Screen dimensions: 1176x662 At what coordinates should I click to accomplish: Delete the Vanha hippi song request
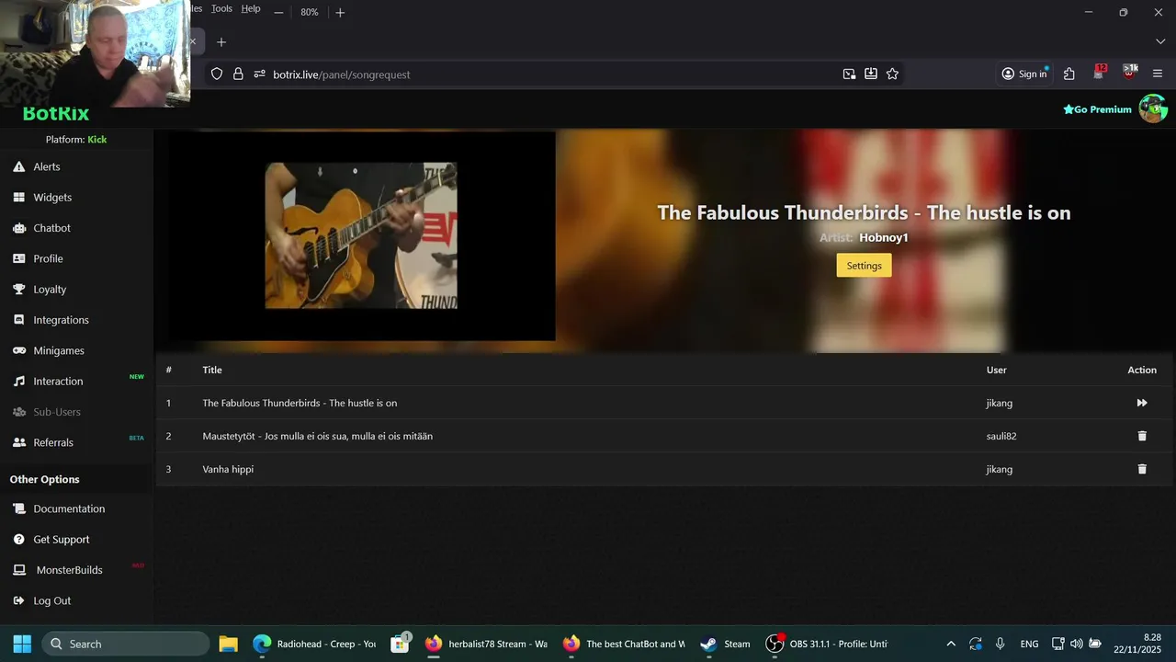pos(1142,469)
